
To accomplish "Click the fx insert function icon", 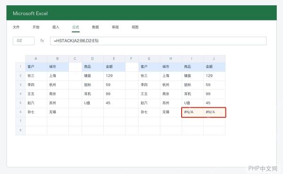I will [x=42, y=41].
